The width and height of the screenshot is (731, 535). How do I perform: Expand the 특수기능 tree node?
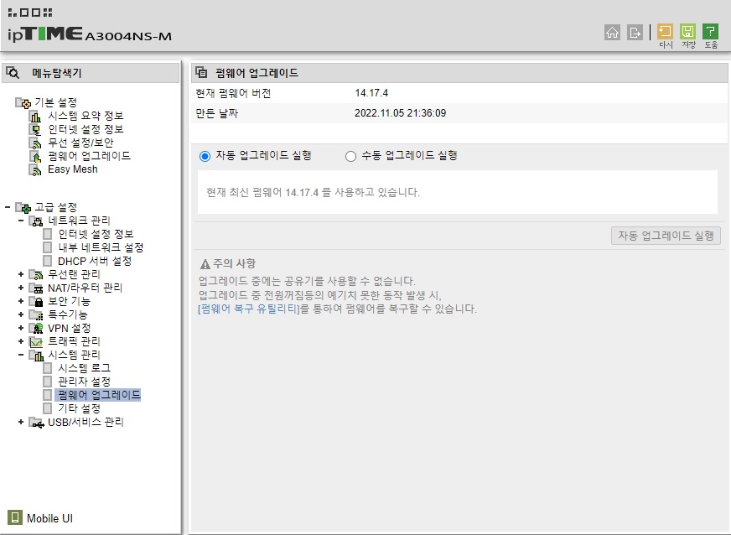tap(20, 314)
